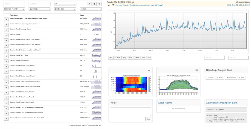Click the bar chart icon on the daily profile panel
251x129 pixels.
coord(197,70)
